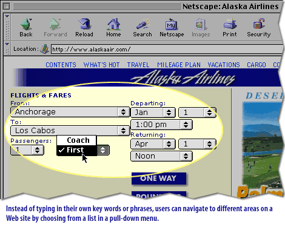
Task: Click the Print toolbar icon
Action: 230,27
